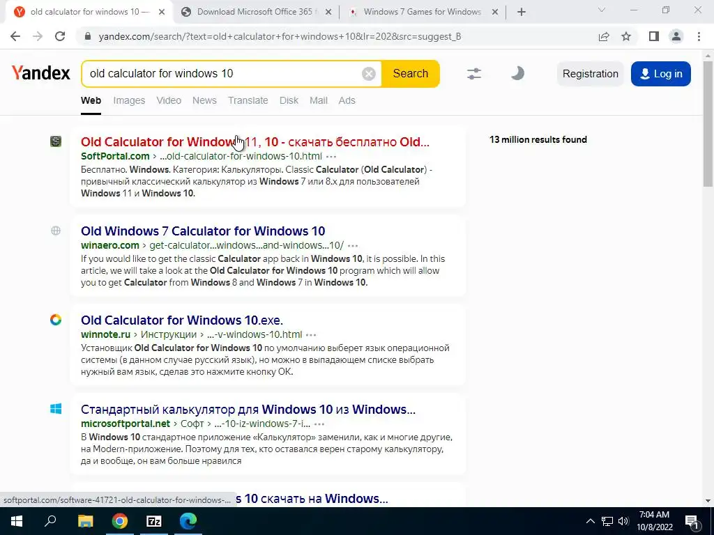Open Old Calculator for Windows 10.exe result
This screenshot has width=714, height=535.
(x=182, y=320)
